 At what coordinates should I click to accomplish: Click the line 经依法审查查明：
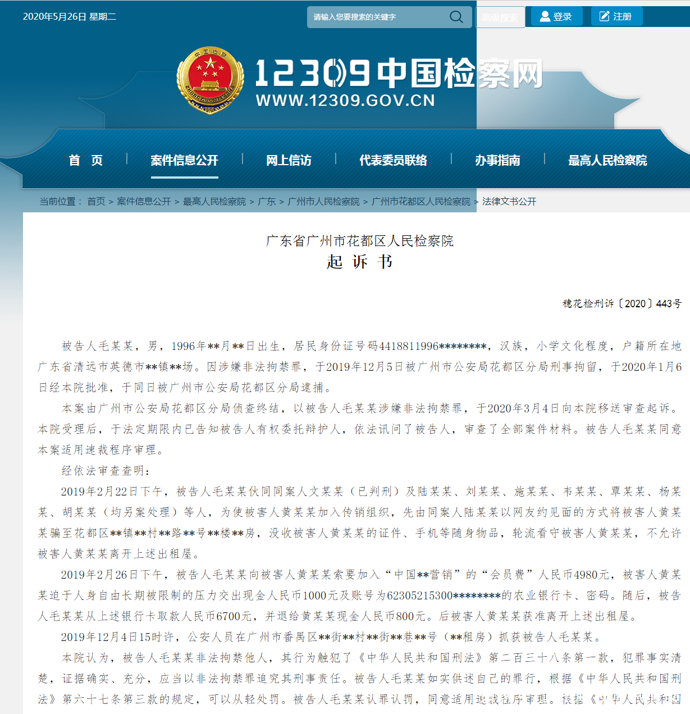[x=106, y=471]
